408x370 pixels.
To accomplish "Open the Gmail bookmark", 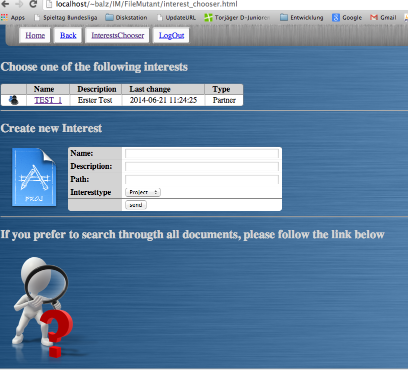I will coord(383,17).
